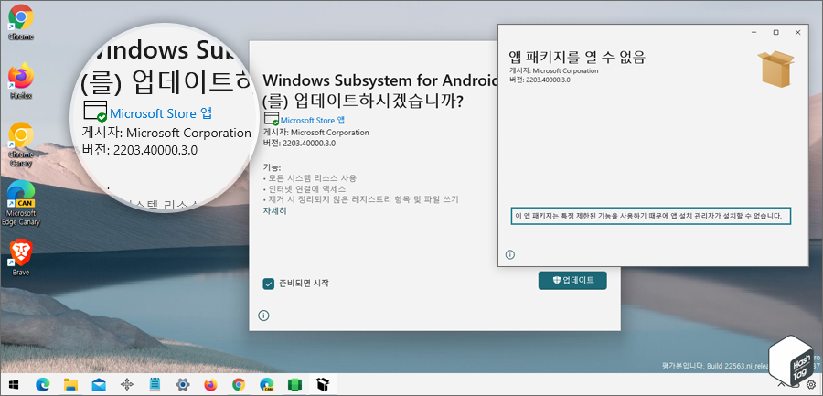Select the restricted capability error message box
This screenshot has width=823, height=396.
pos(651,216)
